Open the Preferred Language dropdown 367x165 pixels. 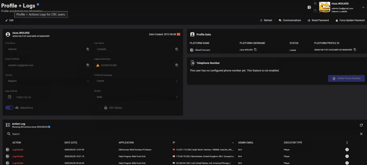177,81
